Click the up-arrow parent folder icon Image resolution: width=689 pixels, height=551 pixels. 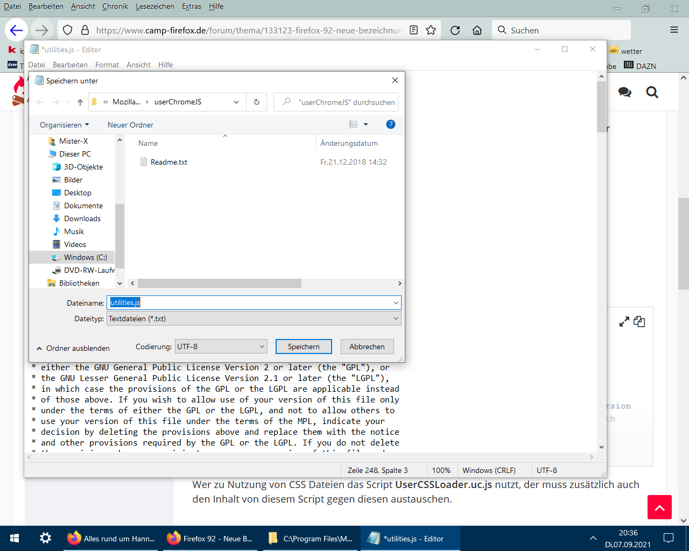pyautogui.click(x=80, y=102)
